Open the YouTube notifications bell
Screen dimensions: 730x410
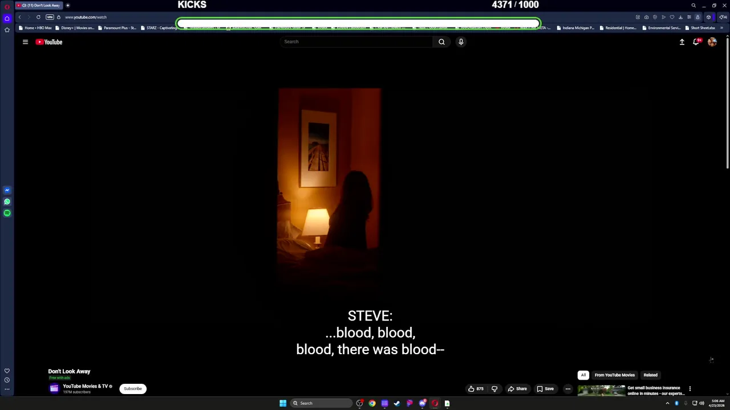[x=696, y=42]
